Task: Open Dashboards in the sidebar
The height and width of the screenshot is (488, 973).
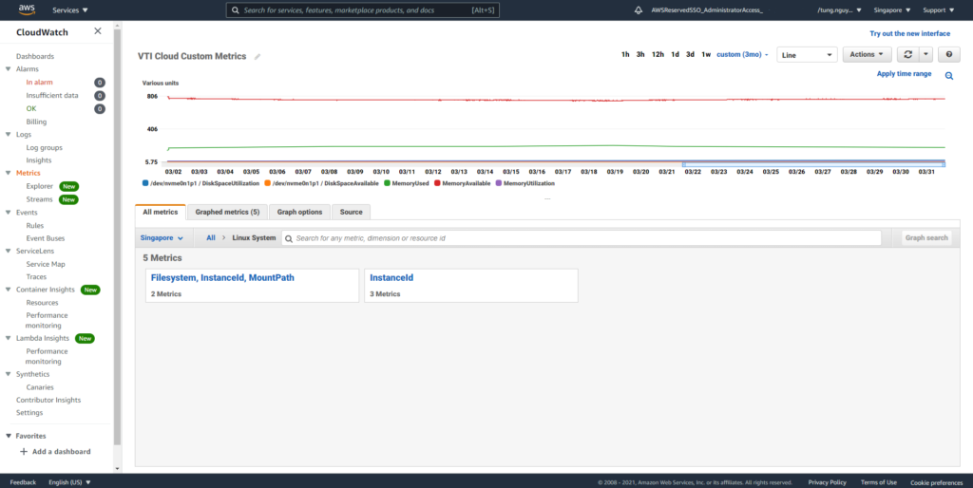Action: pyautogui.click(x=35, y=56)
